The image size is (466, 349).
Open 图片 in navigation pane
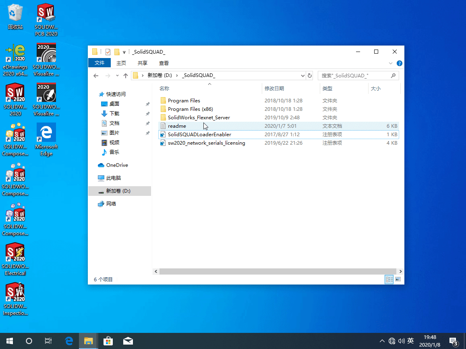[110, 133]
